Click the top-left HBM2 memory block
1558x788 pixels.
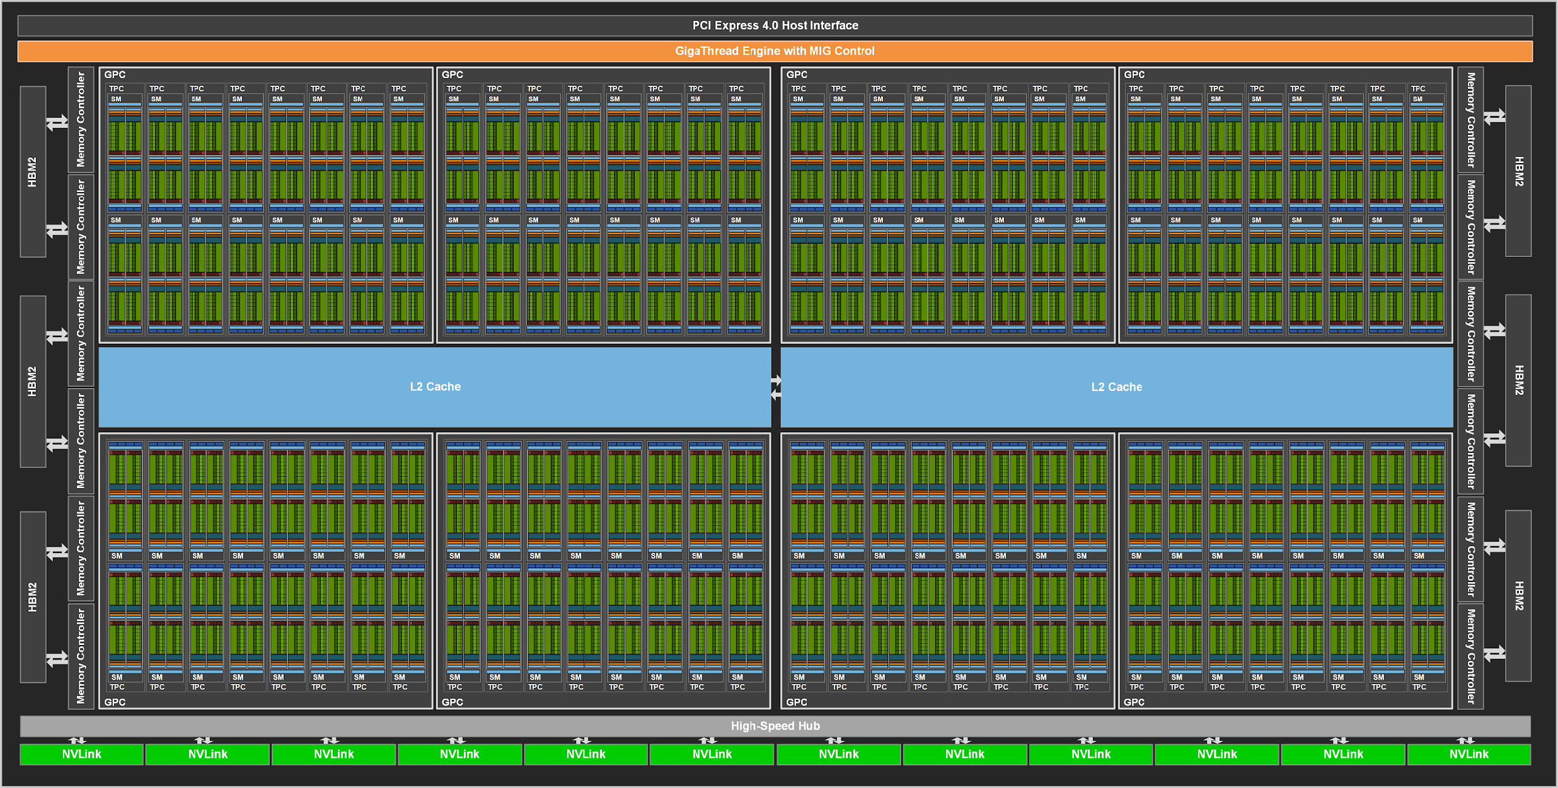33,171
